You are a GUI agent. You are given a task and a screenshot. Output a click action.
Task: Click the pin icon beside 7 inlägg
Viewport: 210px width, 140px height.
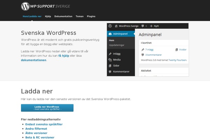143,50
